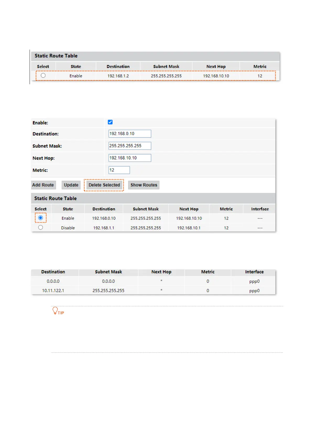Select the radio button for route 192.168.1.2

point(43,76)
